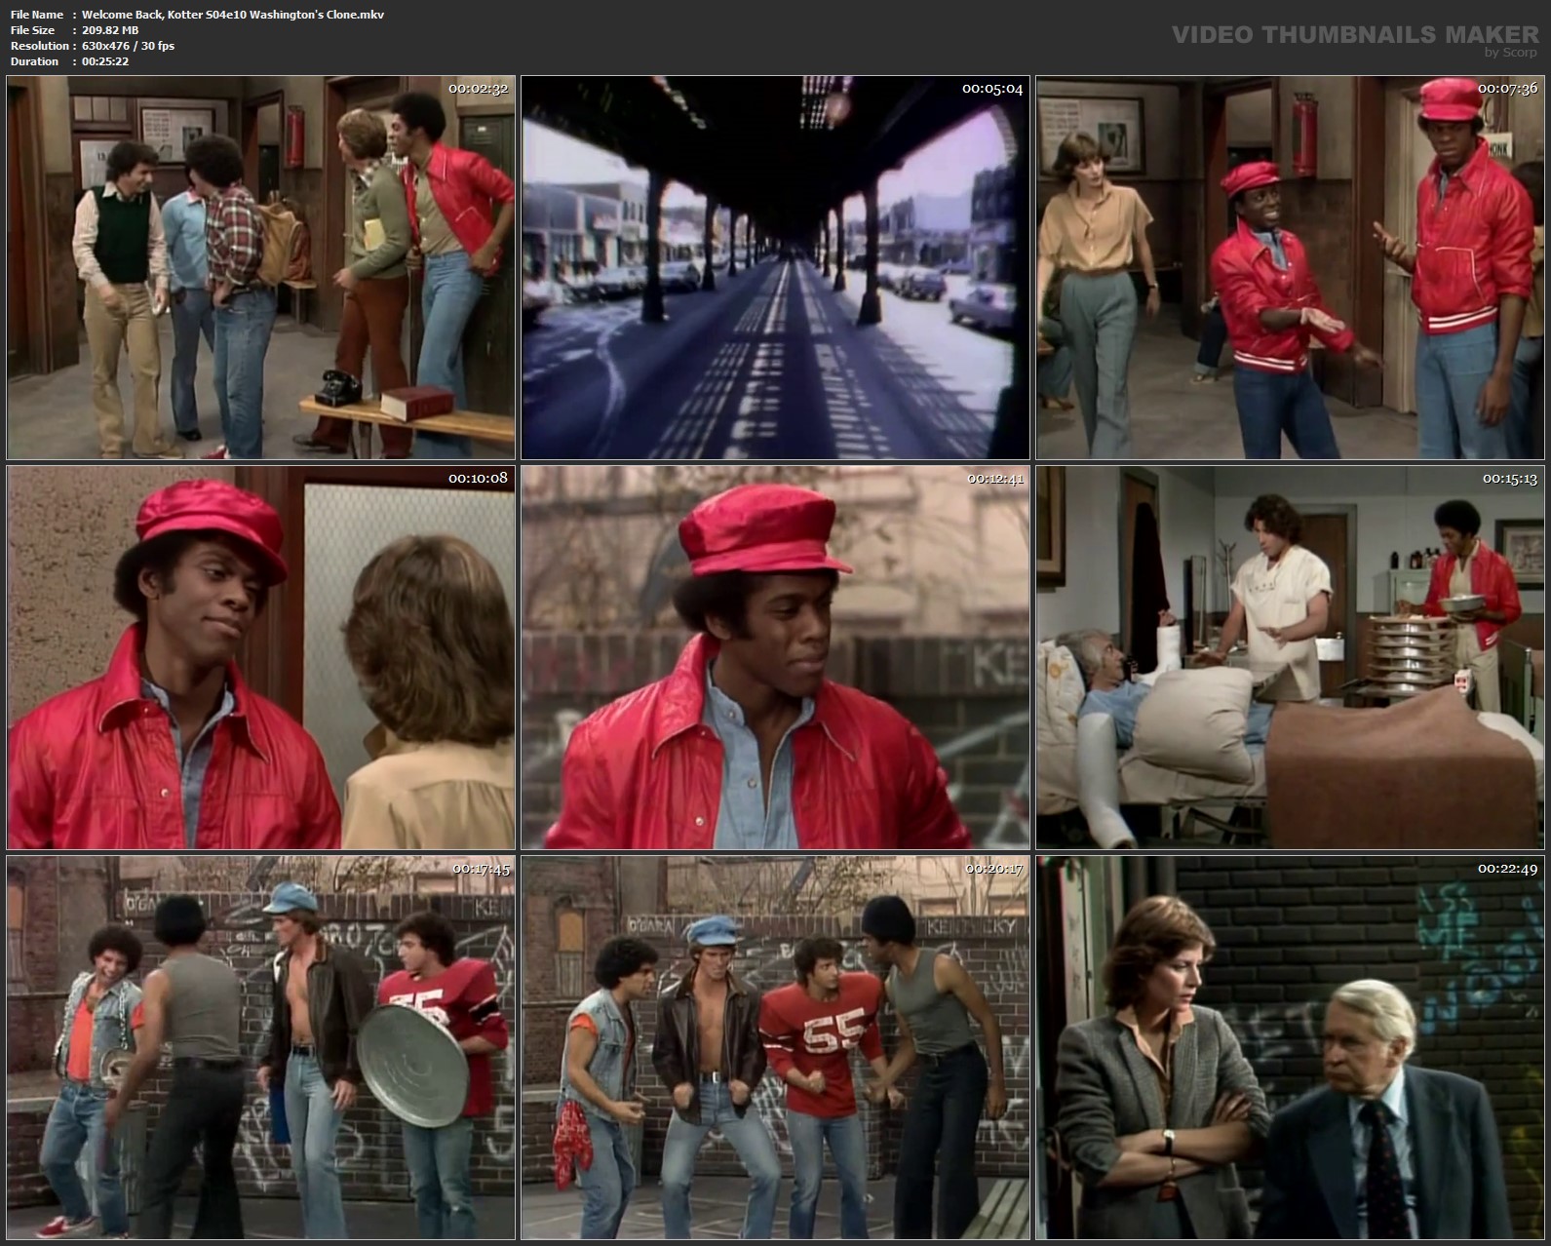Pick the red cap close-up thumbnail 00:12:41

(x=775, y=657)
